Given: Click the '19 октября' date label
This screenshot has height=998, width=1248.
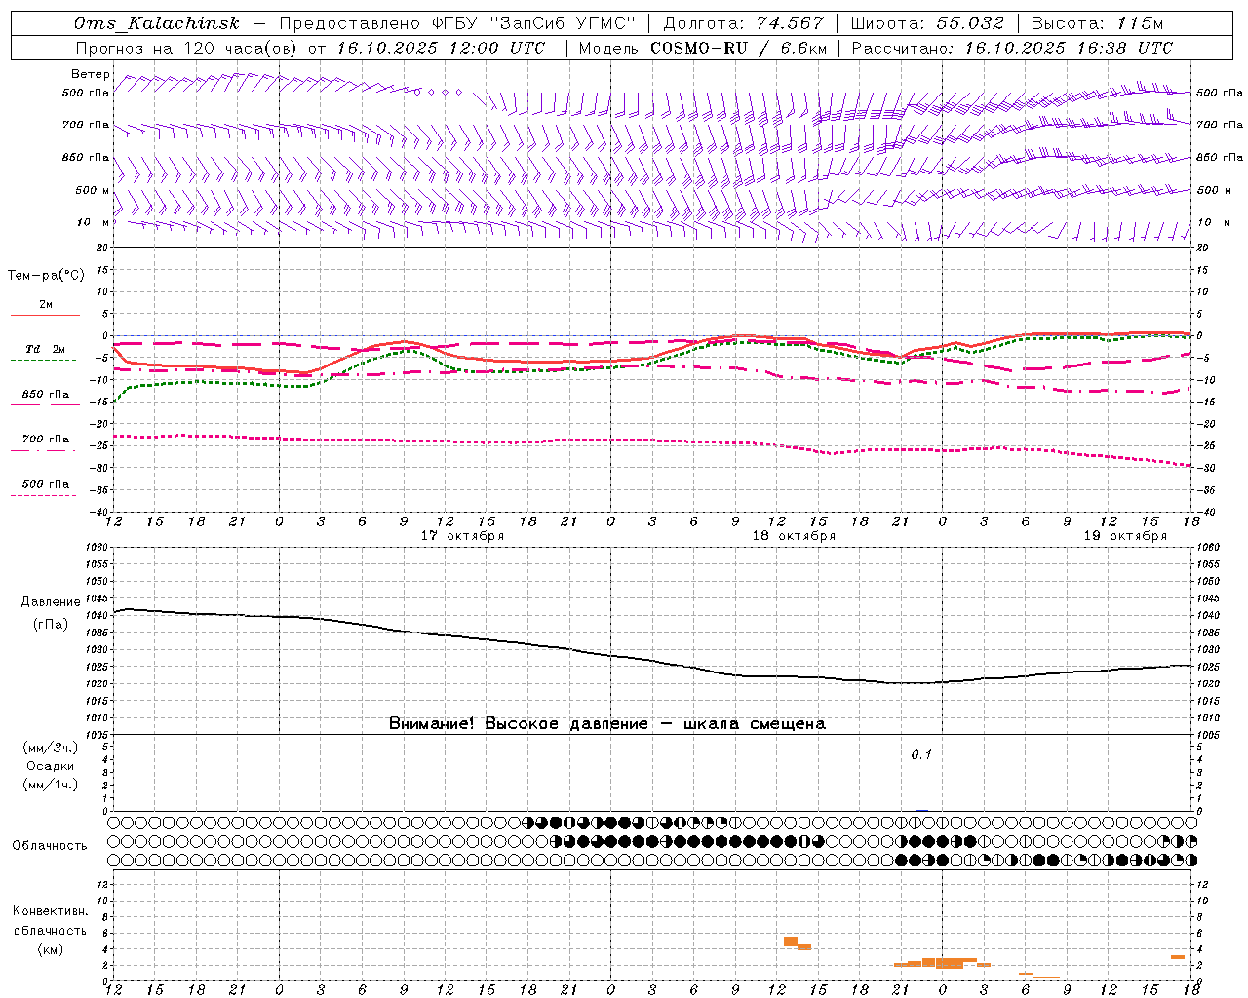Looking at the screenshot, I should coord(1125,536).
